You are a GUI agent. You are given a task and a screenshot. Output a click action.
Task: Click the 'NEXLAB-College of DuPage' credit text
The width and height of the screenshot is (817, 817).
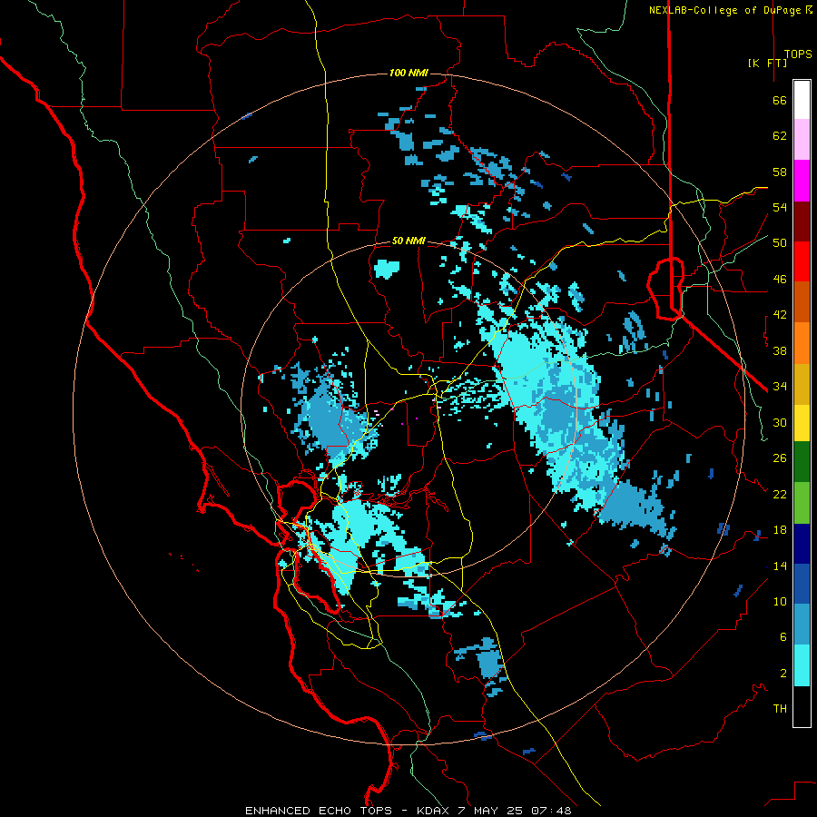pos(726,10)
